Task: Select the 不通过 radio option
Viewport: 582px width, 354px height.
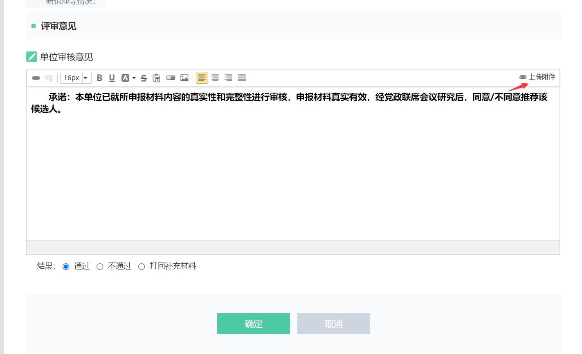Action: click(100, 267)
